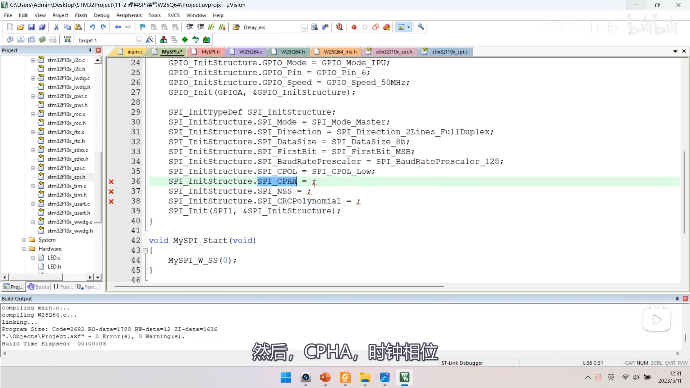Switch to the W25Q64.c tab

click(x=250, y=52)
